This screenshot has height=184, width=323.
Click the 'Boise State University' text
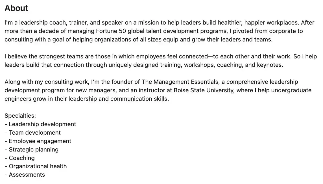(204, 90)
